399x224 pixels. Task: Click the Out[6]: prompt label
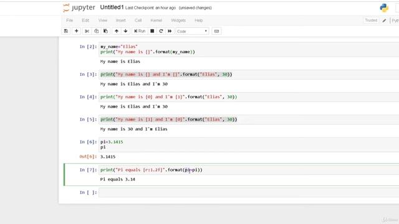[x=88, y=157]
